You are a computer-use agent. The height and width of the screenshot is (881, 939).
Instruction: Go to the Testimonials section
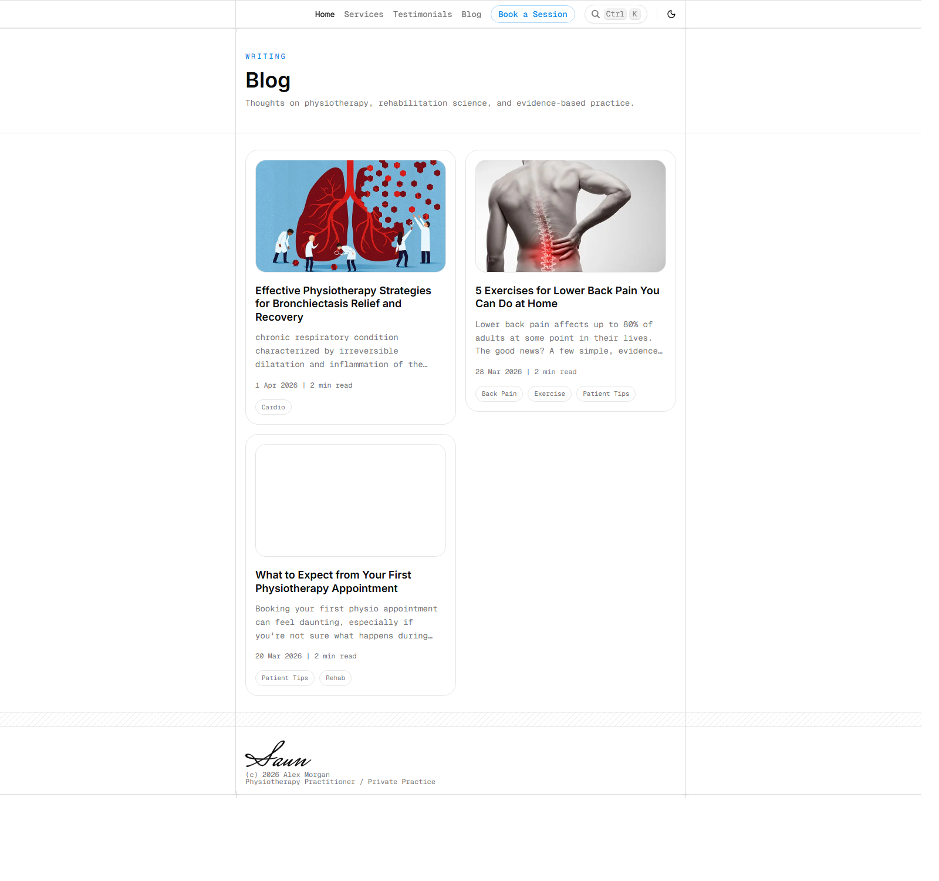point(423,14)
